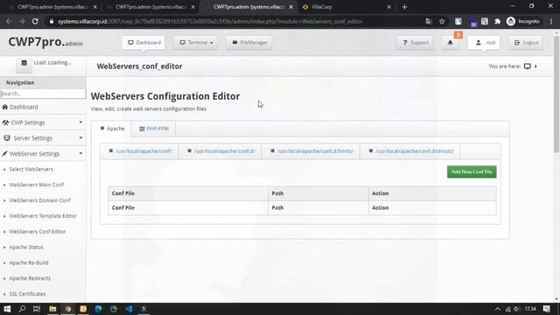Go to Dashboard in sidebar
Viewport: 560px width, 315px height.
point(24,107)
